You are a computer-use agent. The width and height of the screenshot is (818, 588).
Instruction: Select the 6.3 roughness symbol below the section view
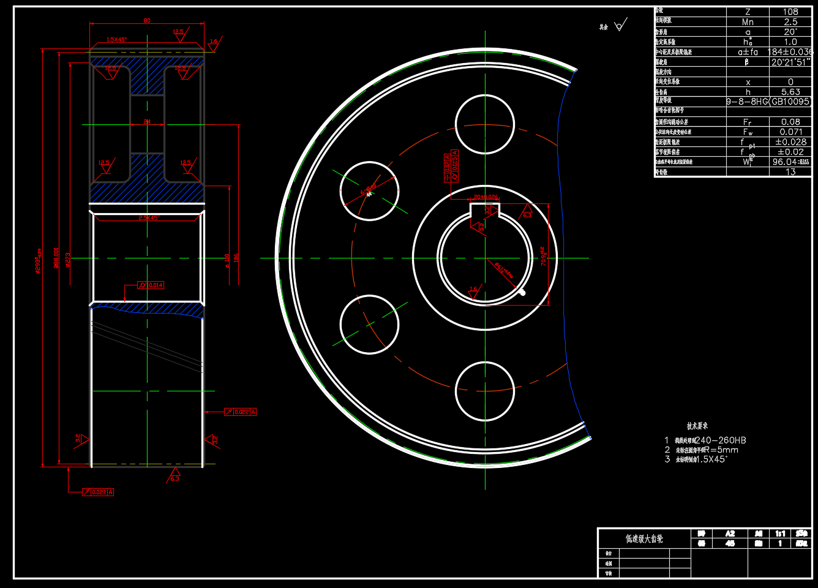[174, 476]
